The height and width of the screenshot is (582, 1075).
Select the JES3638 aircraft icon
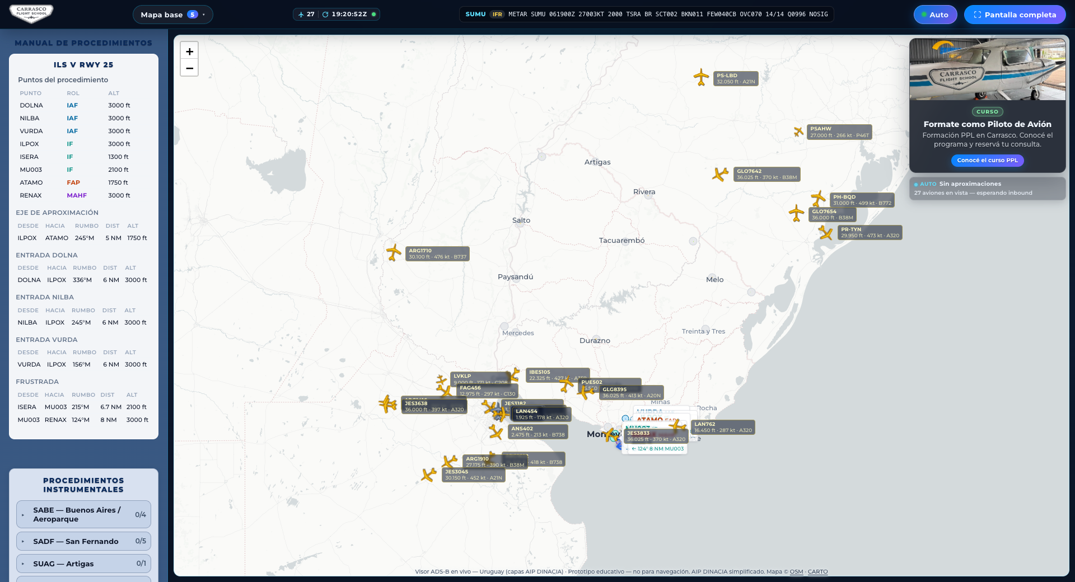(x=387, y=403)
